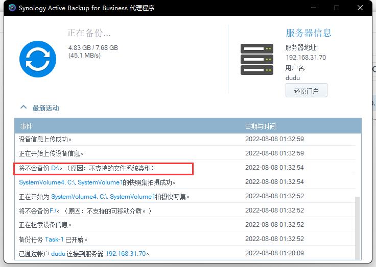Minimize the Active Backup window
The width and height of the screenshot is (376, 267).
click(314, 8)
